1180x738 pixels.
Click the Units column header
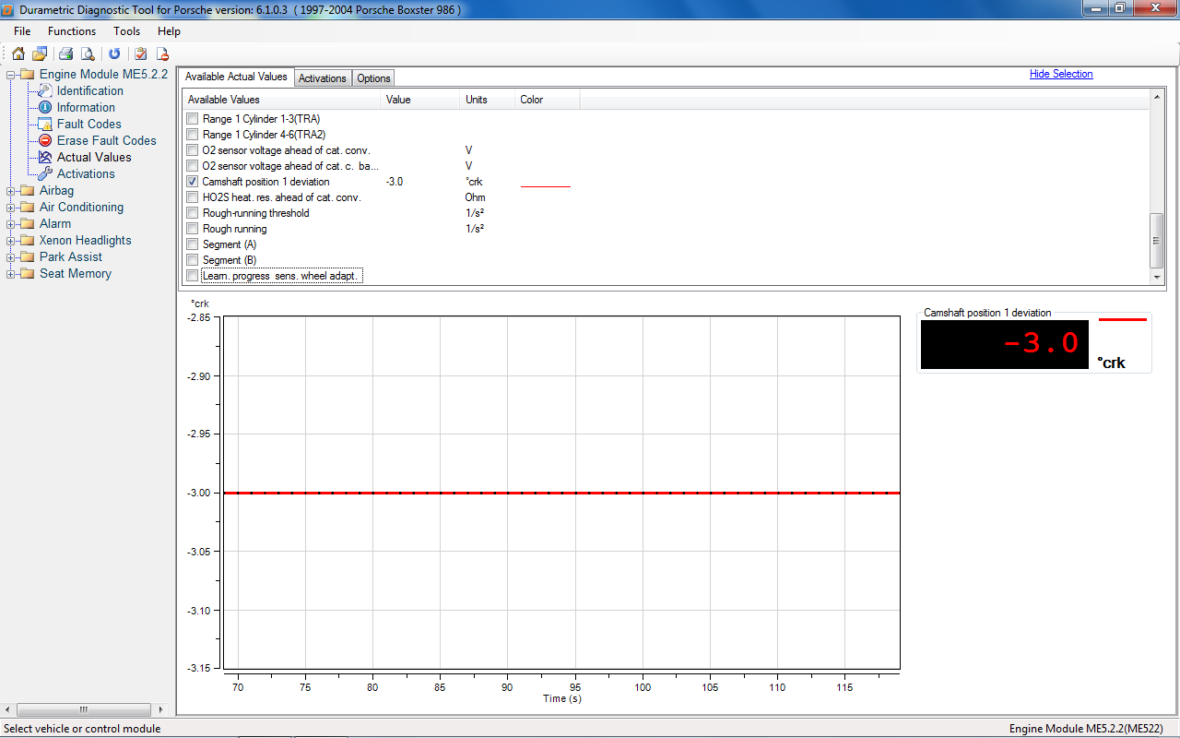tap(488, 100)
